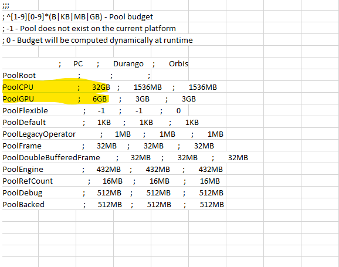Click the 32GB value in PoolCPU row
339x267 pixels.
[101, 87]
